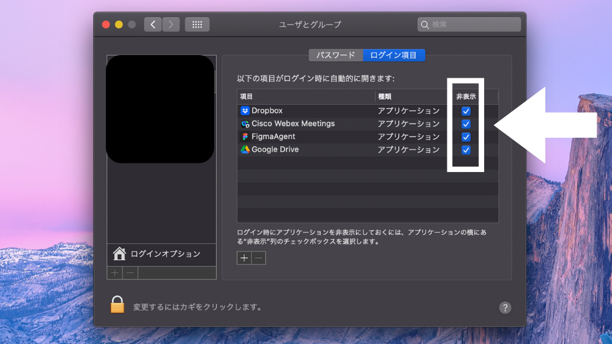Show all preferences grid button
This screenshot has height=344, width=612.
tap(197, 24)
